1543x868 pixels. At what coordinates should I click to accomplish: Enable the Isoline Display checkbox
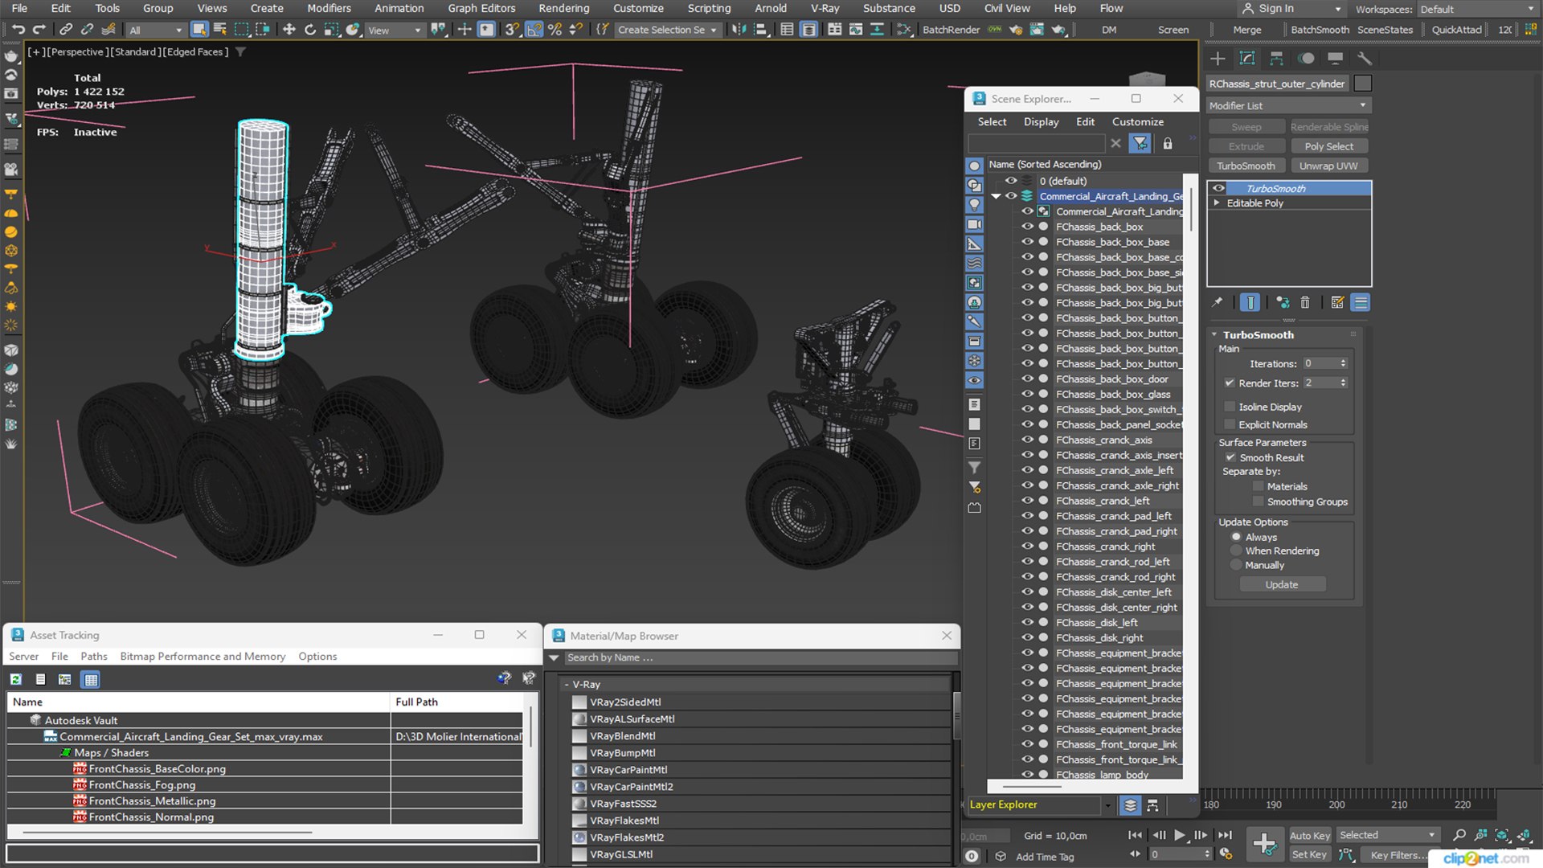click(x=1230, y=407)
